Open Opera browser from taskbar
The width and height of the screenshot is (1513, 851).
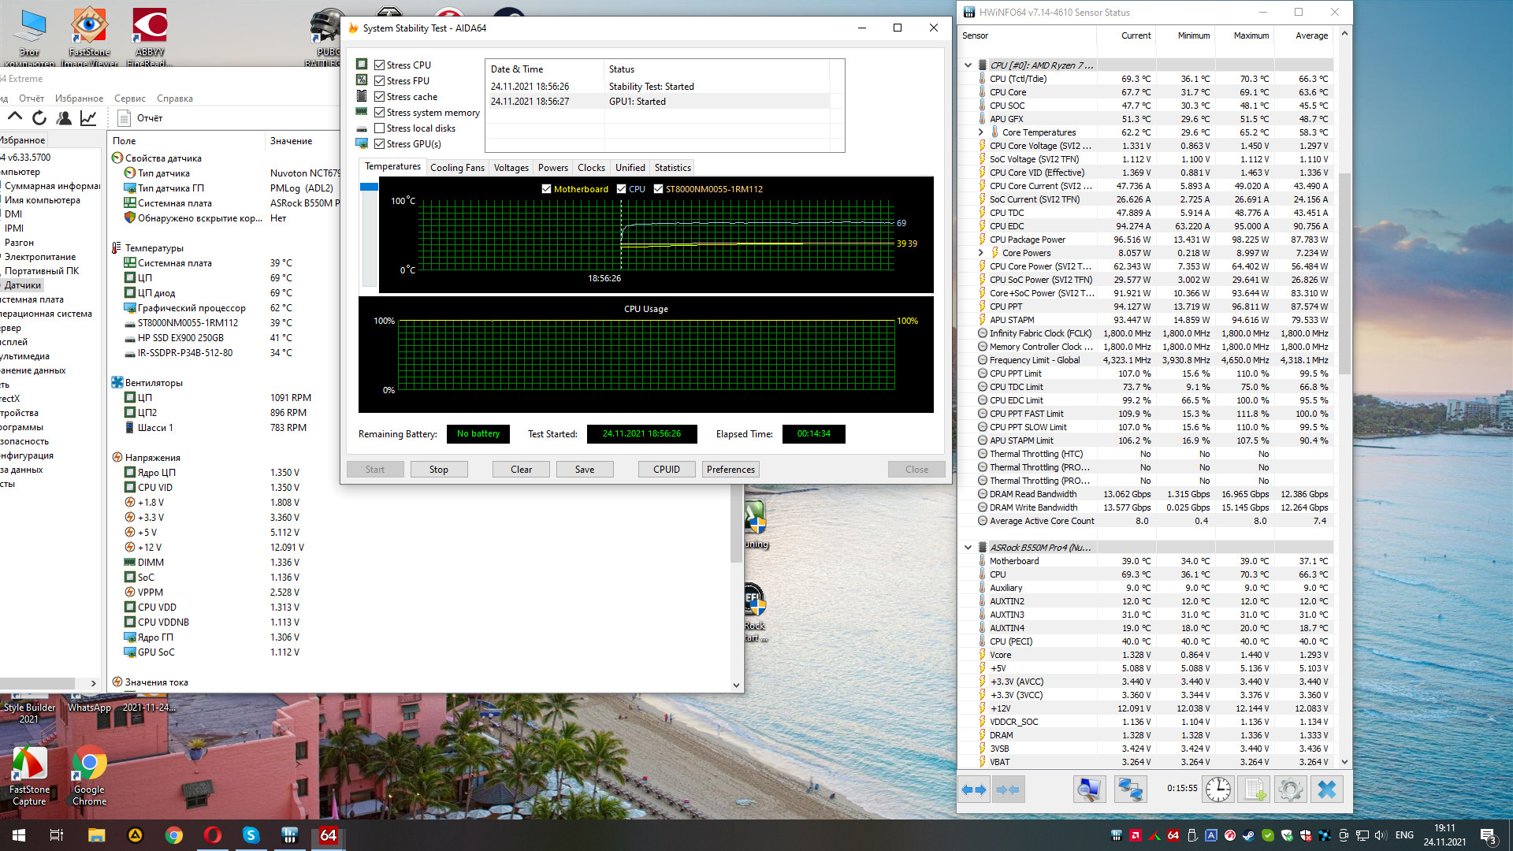click(212, 835)
